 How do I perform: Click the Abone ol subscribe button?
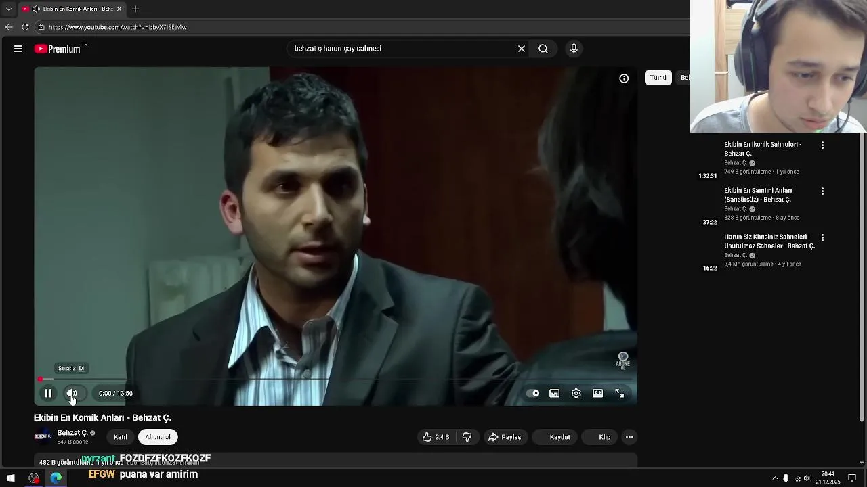click(158, 437)
